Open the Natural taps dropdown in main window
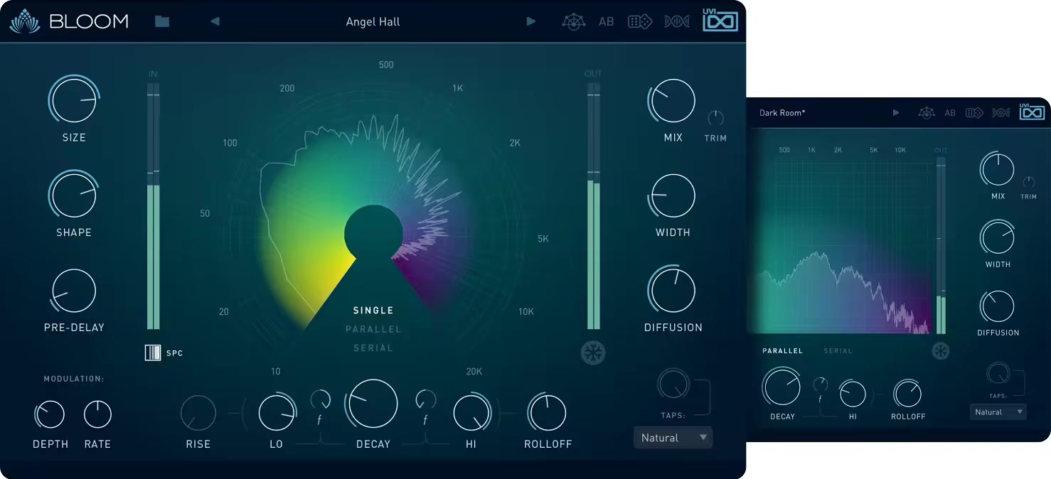Screen dimensions: 1051x479 [673, 438]
